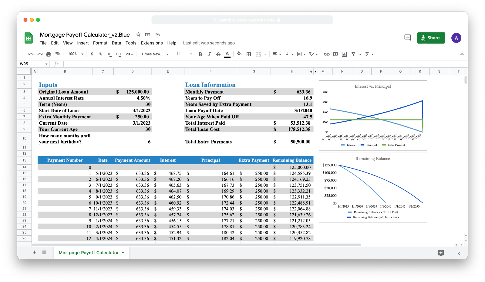
Task: Open merge cells dropdown arrow
Action: click(x=265, y=54)
